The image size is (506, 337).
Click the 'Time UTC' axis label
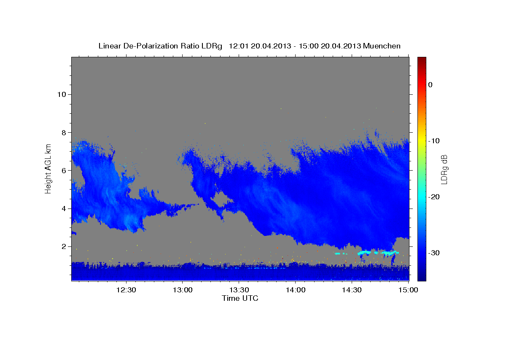click(x=240, y=298)
